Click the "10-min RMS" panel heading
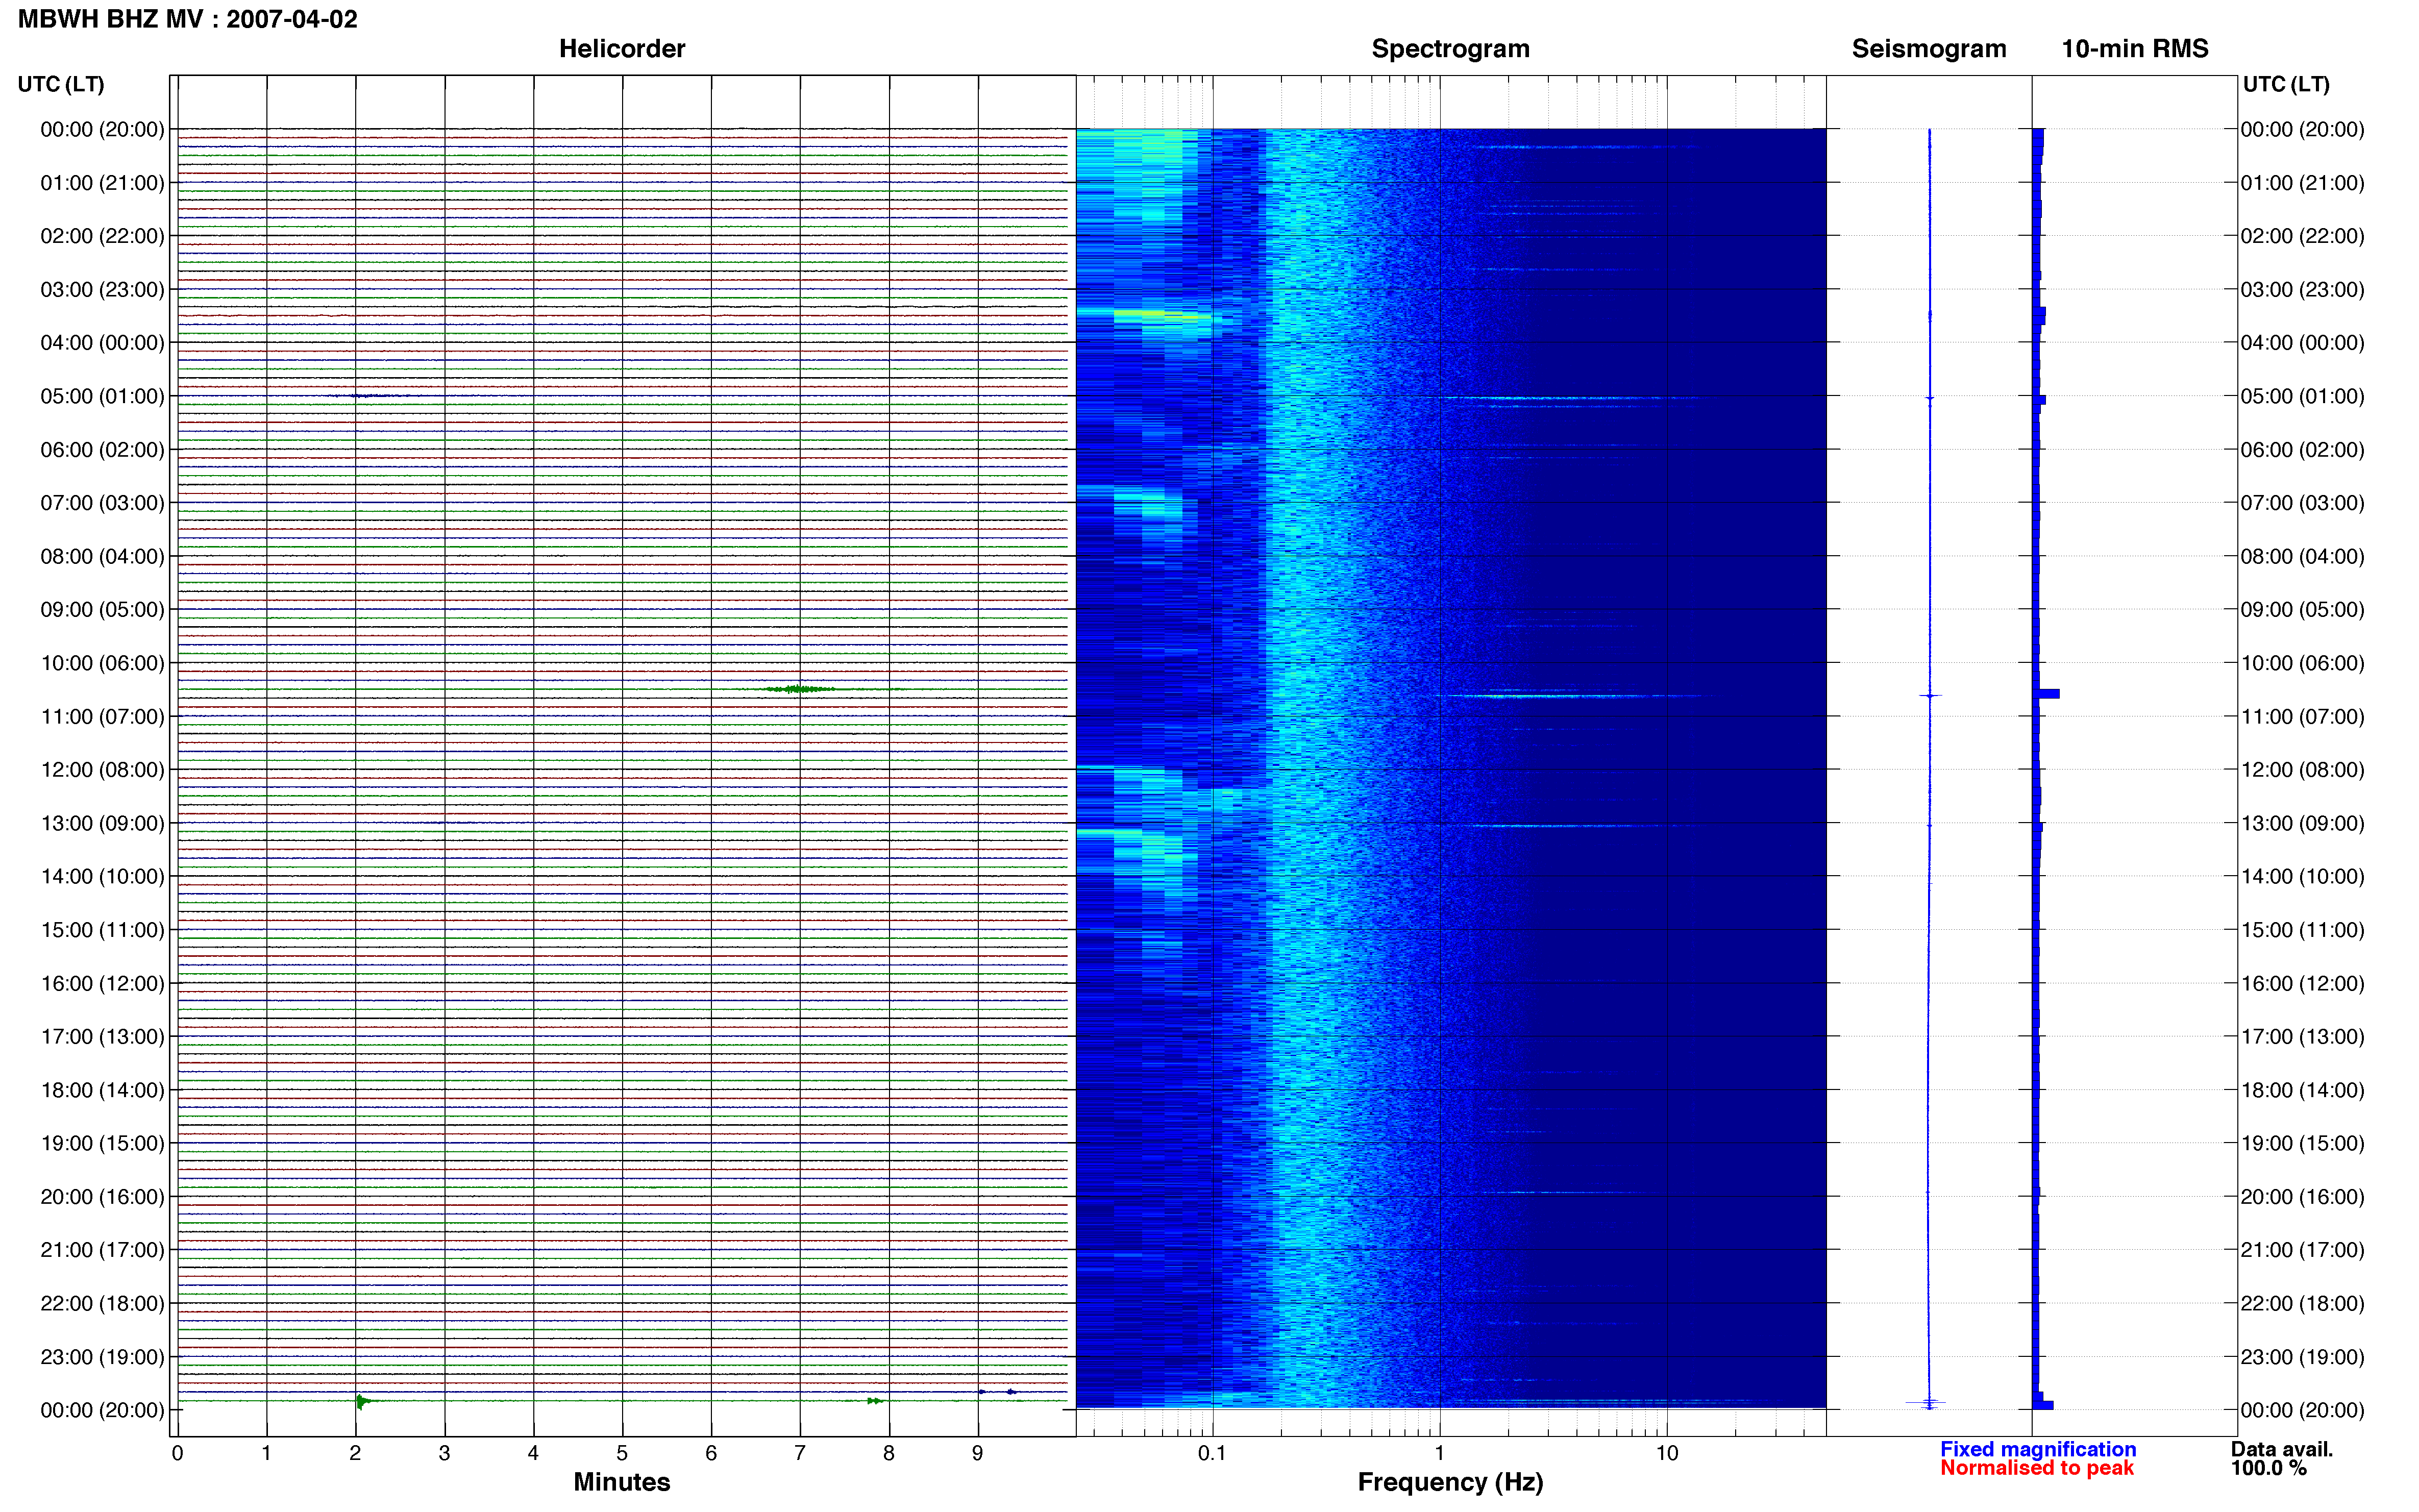This screenshot has width=2419, height=1512. [x=2135, y=49]
